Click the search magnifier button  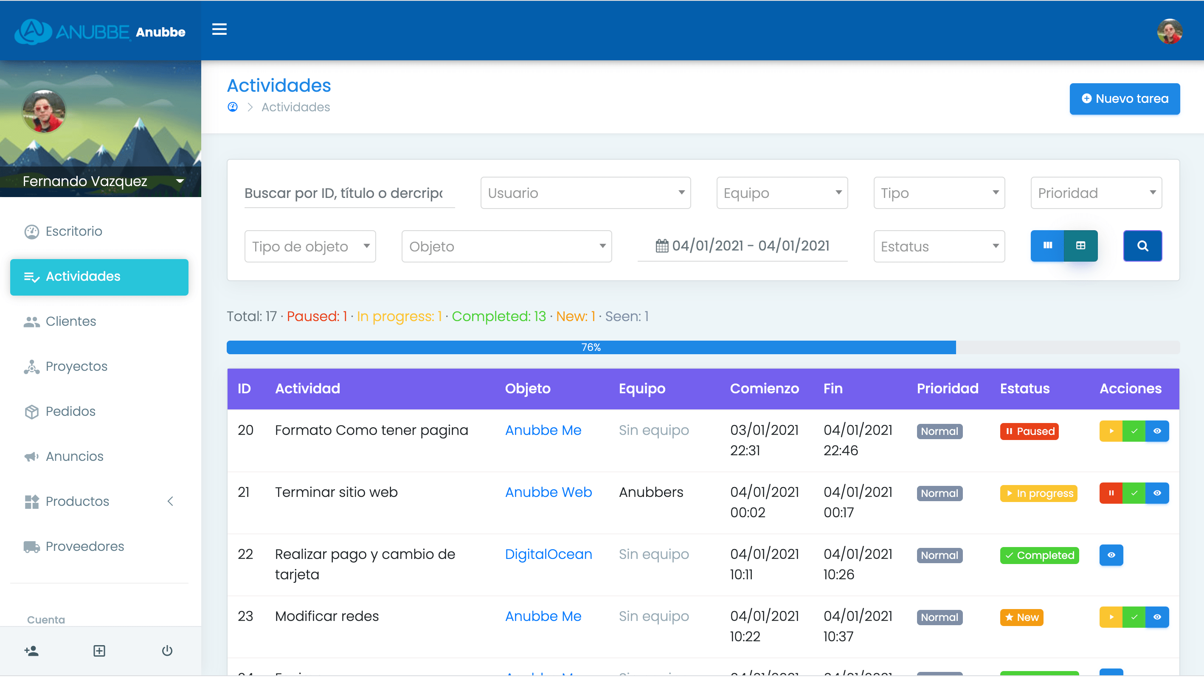click(1142, 245)
